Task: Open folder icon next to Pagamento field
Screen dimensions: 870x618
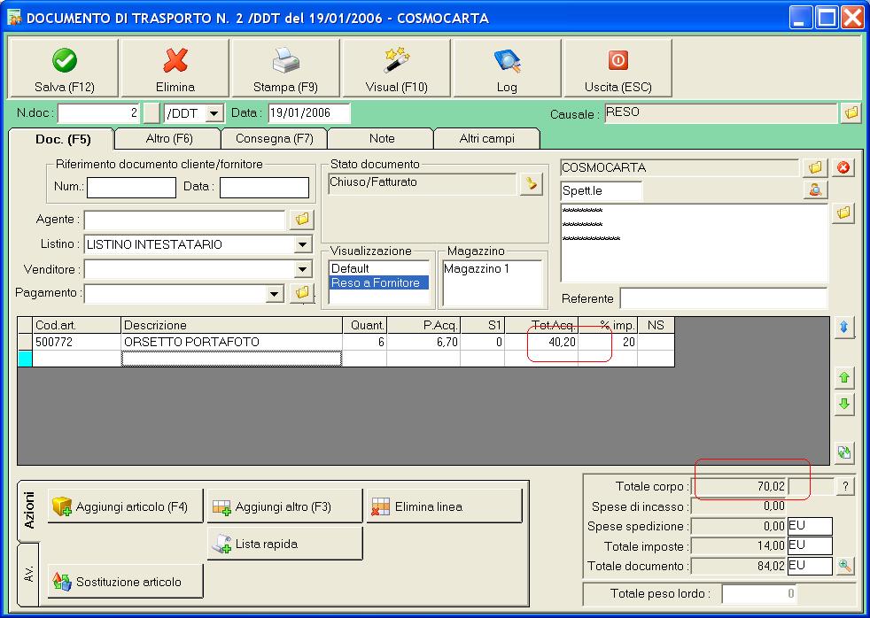Action: (x=302, y=293)
